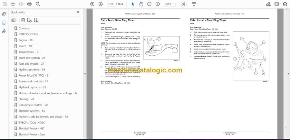Click the find current bookmark icon
The image size is (290, 140).
tap(36, 20)
